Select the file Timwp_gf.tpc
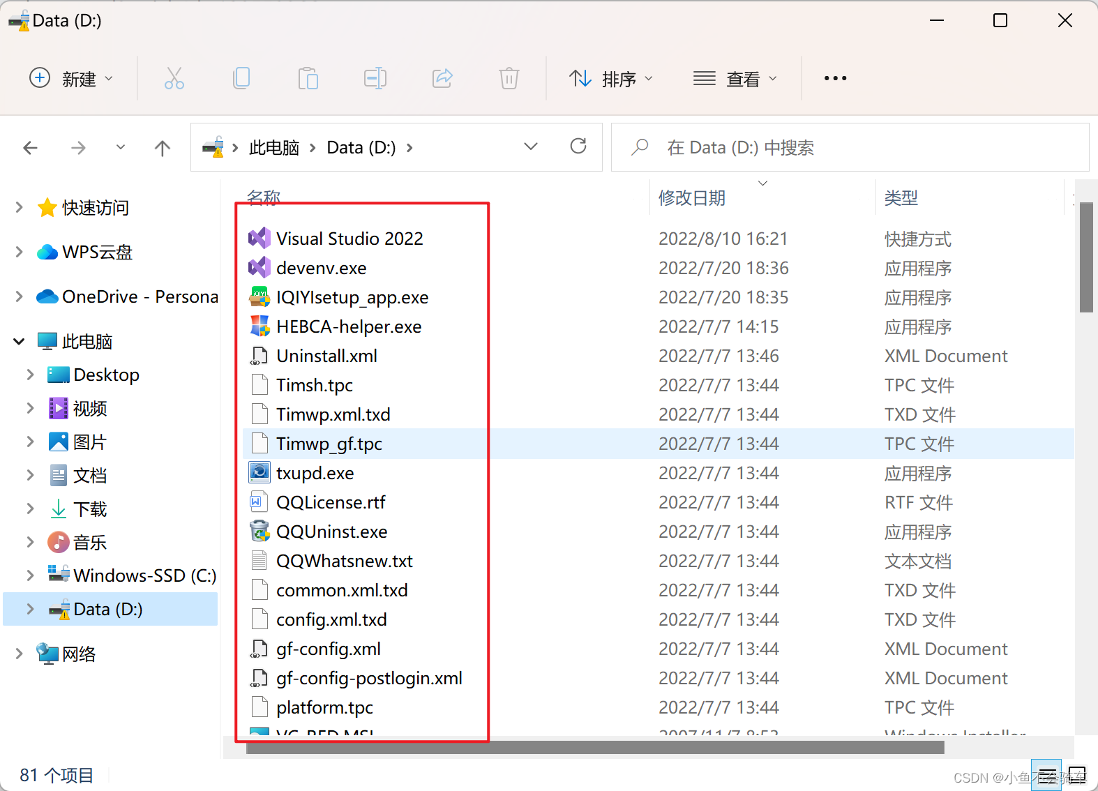Screen dimensions: 1098x791 pyautogui.click(x=329, y=444)
